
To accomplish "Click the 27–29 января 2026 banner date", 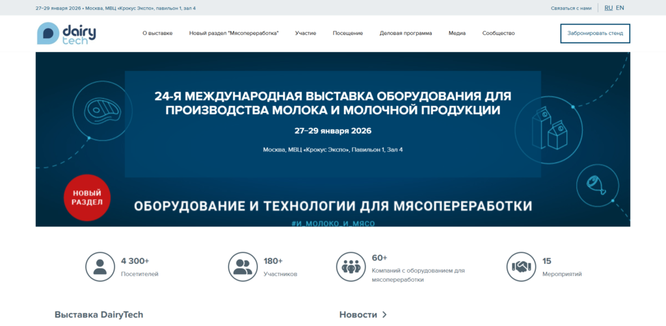I will (333, 131).
